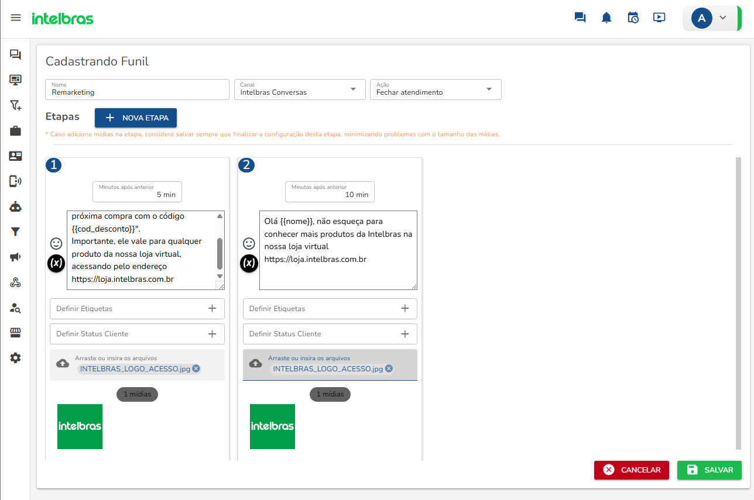
Task: Click the upload cloud icon in step 2
Action: [x=255, y=363]
